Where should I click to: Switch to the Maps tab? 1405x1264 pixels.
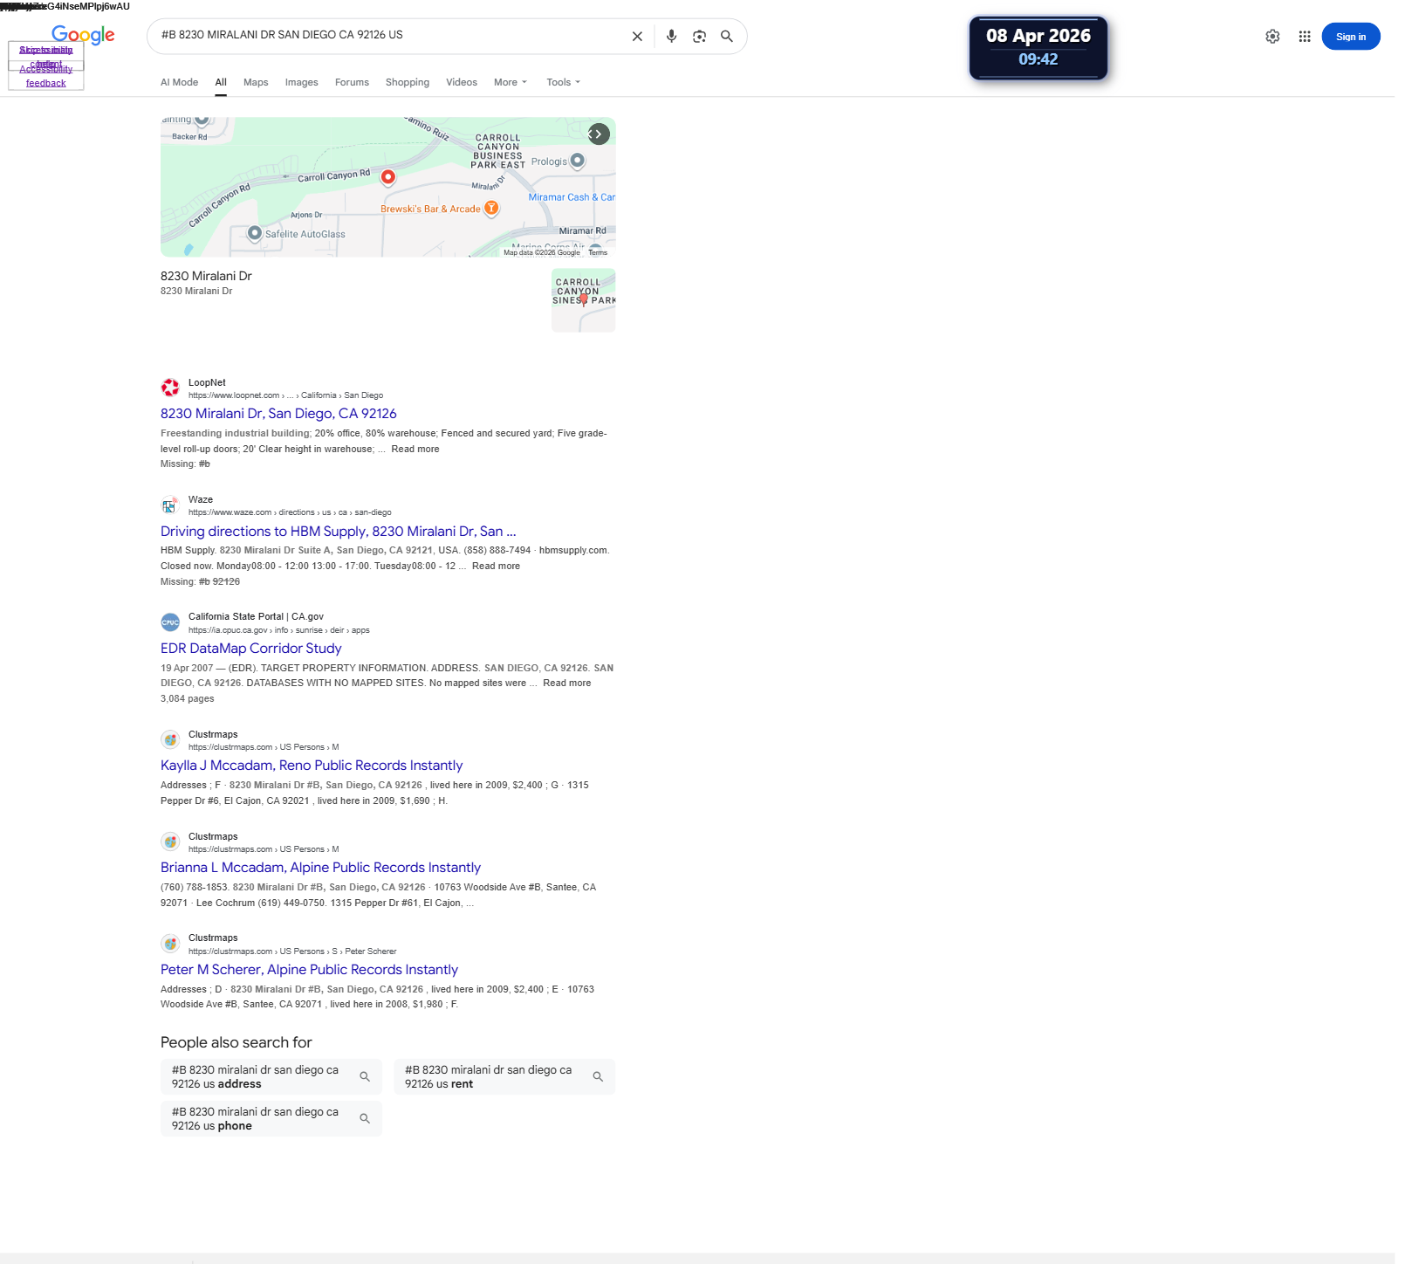pyautogui.click(x=256, y=82)
